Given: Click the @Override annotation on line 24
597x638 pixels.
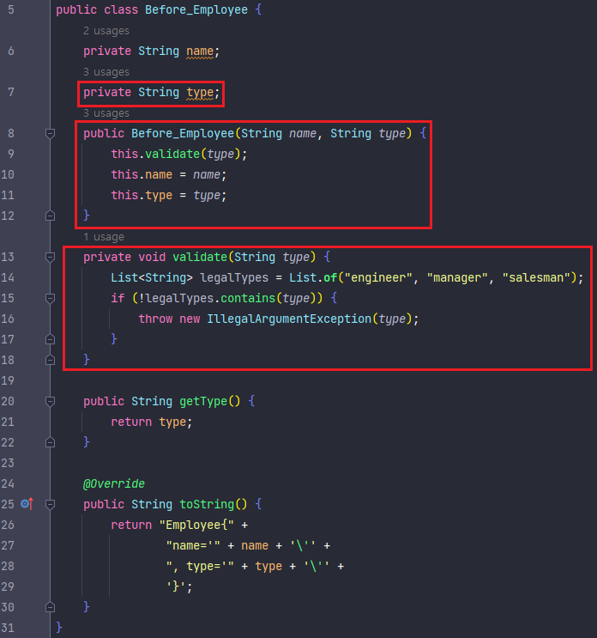Looking at the screenshot, I should point(114,483).
